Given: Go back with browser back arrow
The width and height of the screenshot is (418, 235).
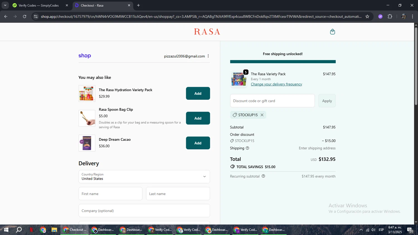Looking at the screenshot, I should point(6,16).
